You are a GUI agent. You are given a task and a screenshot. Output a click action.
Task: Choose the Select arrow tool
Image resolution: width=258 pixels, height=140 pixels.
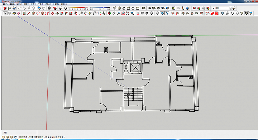(x=5, y=13)
